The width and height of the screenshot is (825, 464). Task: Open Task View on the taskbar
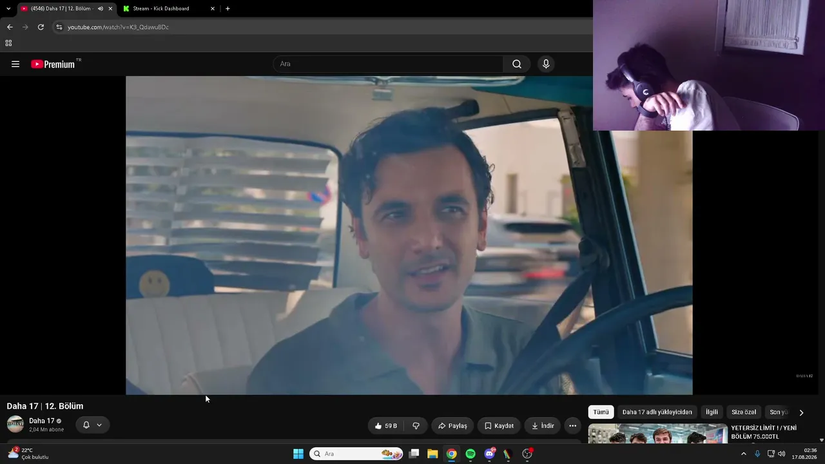point(414,454)
